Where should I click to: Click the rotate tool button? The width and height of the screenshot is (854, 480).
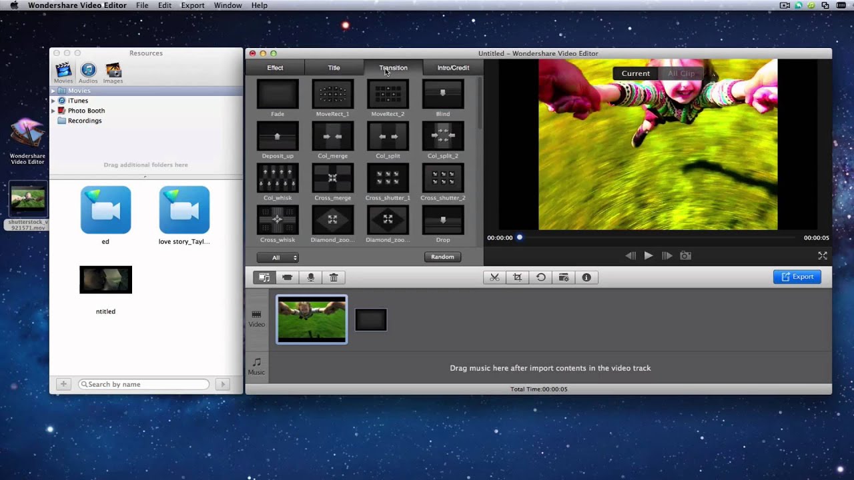pos(540,277)
